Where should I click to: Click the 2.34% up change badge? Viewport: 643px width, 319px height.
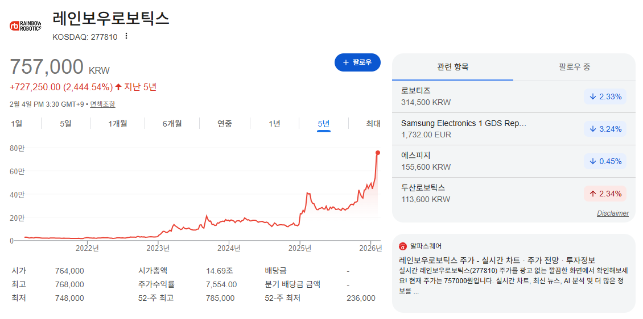[605, 194]
